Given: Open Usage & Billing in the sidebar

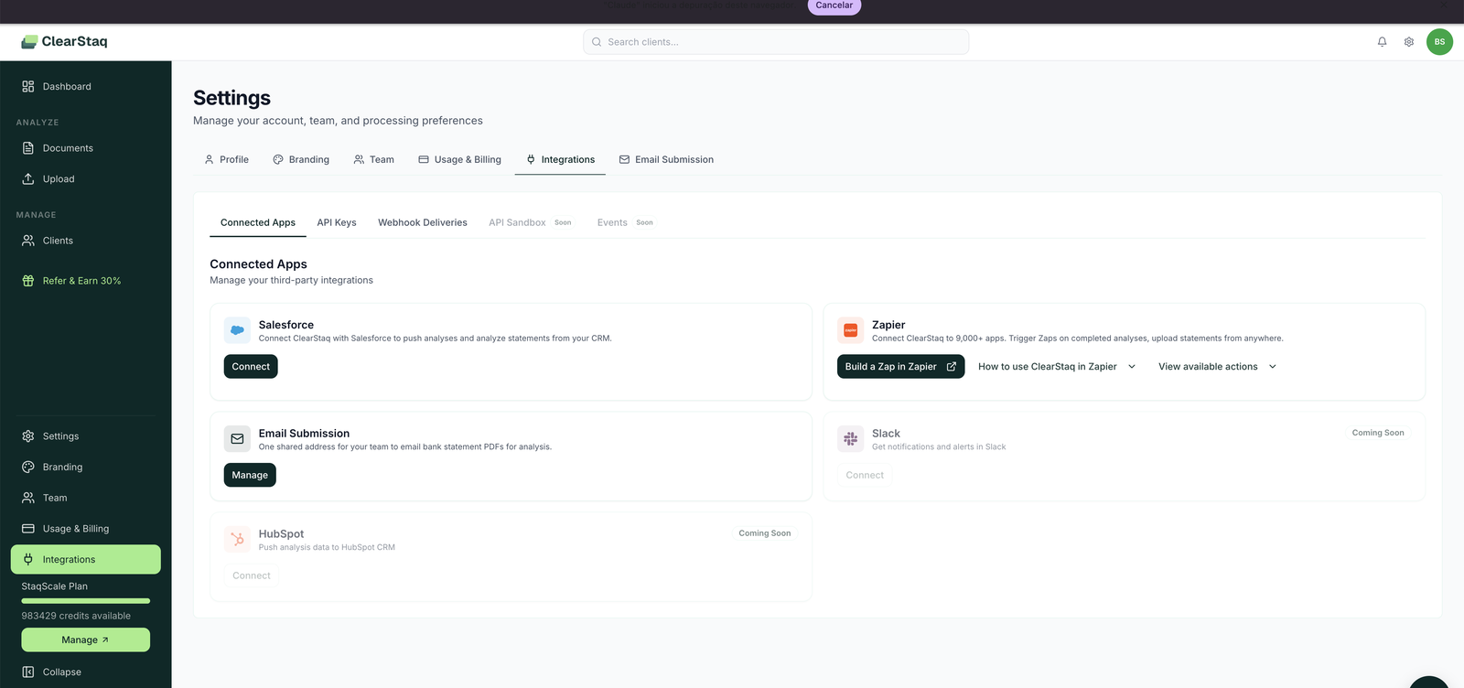Looking at the screenshot, I should pyautogui.click(x=86, y=529).
